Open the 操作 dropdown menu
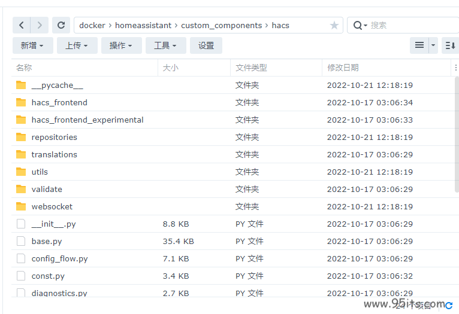Image resolution: width=459 pixels, height=314 pixels. pyautogui.click(x=121, y=45)
